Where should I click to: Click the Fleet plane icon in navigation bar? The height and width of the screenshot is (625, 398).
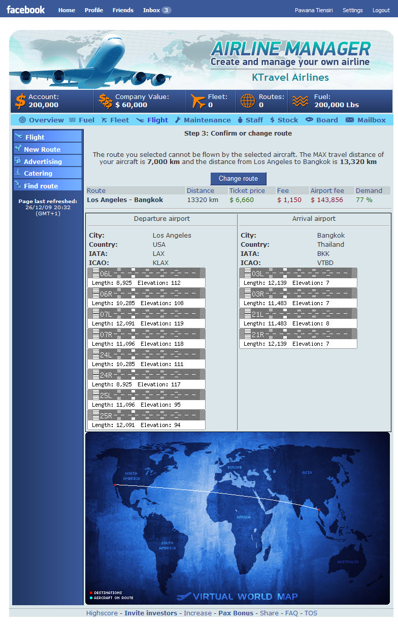point(104,120)
